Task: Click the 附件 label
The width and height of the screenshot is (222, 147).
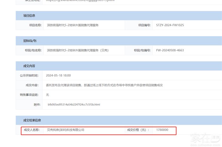Action: coord(37,104)
